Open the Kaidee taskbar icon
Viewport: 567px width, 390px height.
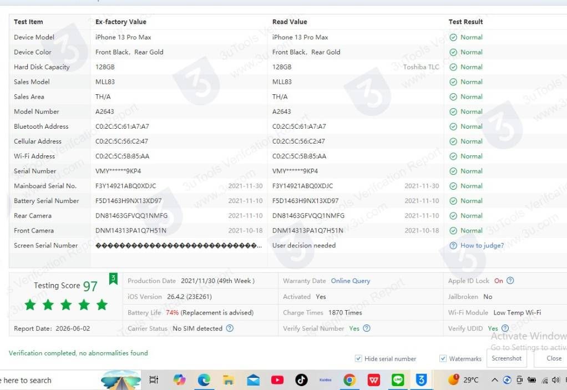326,380
